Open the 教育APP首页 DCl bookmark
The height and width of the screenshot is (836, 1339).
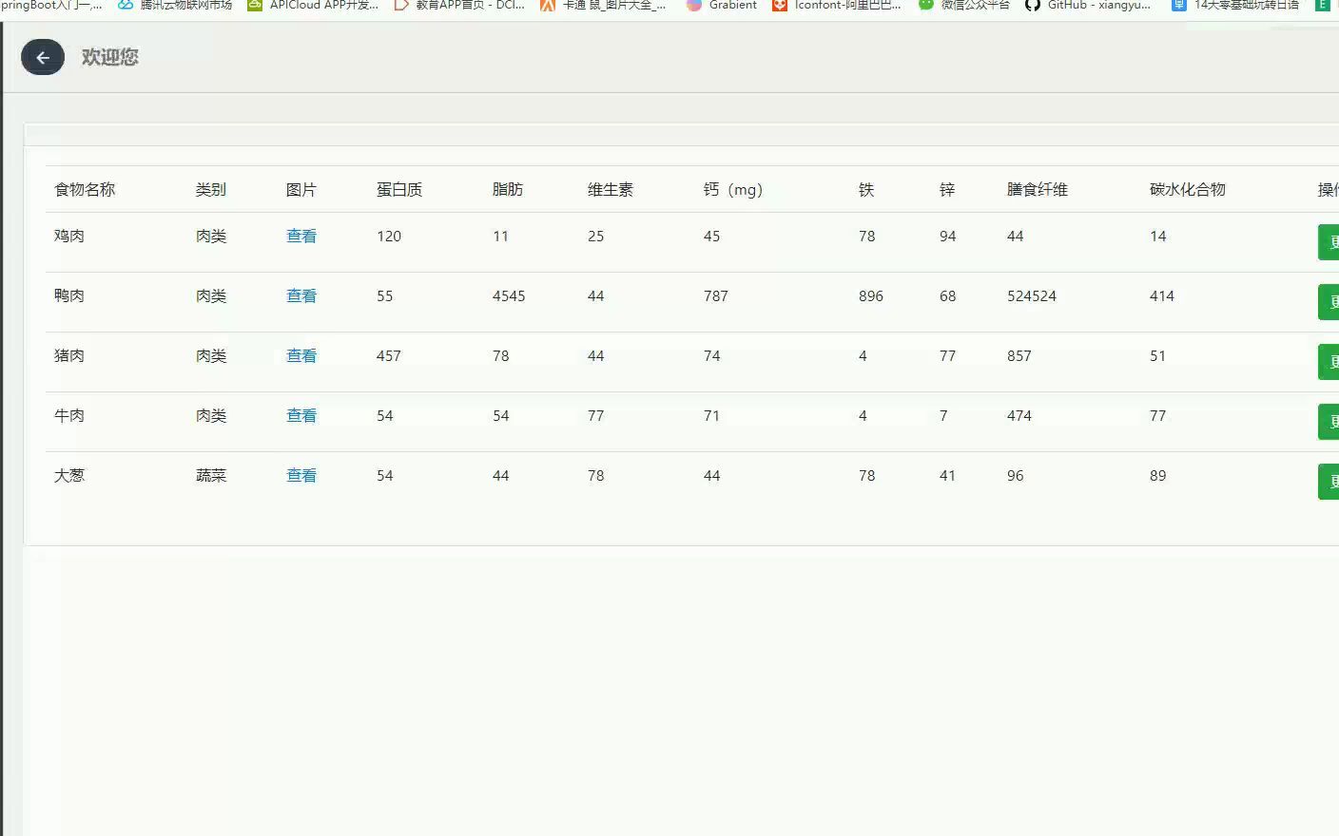[459, 6]
